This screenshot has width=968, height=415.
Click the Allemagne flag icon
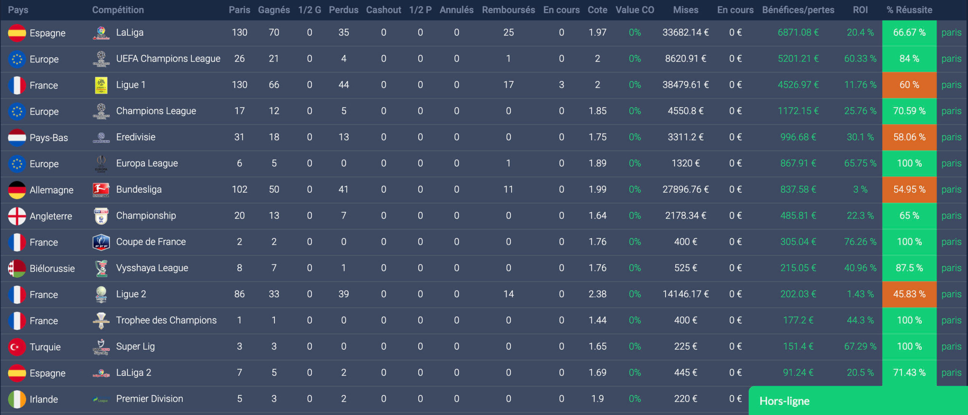click(x=17, y=190)
